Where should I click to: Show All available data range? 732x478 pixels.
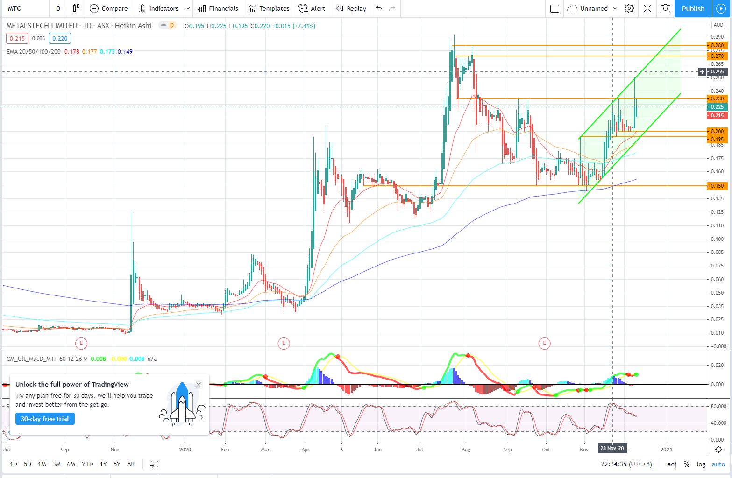point(131,464)
